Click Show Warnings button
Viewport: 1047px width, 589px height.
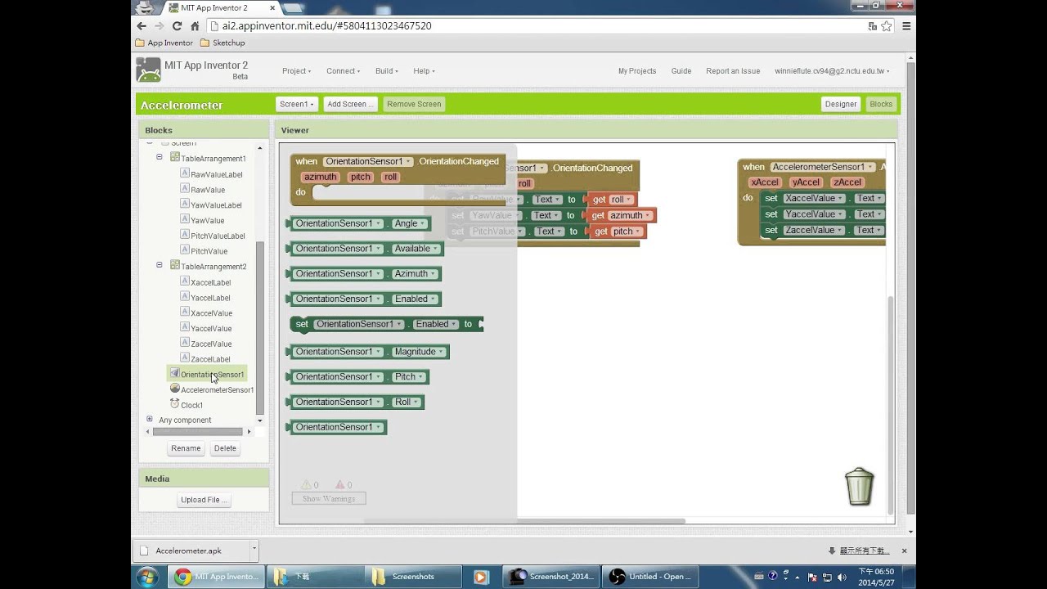[x=329, y=498]
